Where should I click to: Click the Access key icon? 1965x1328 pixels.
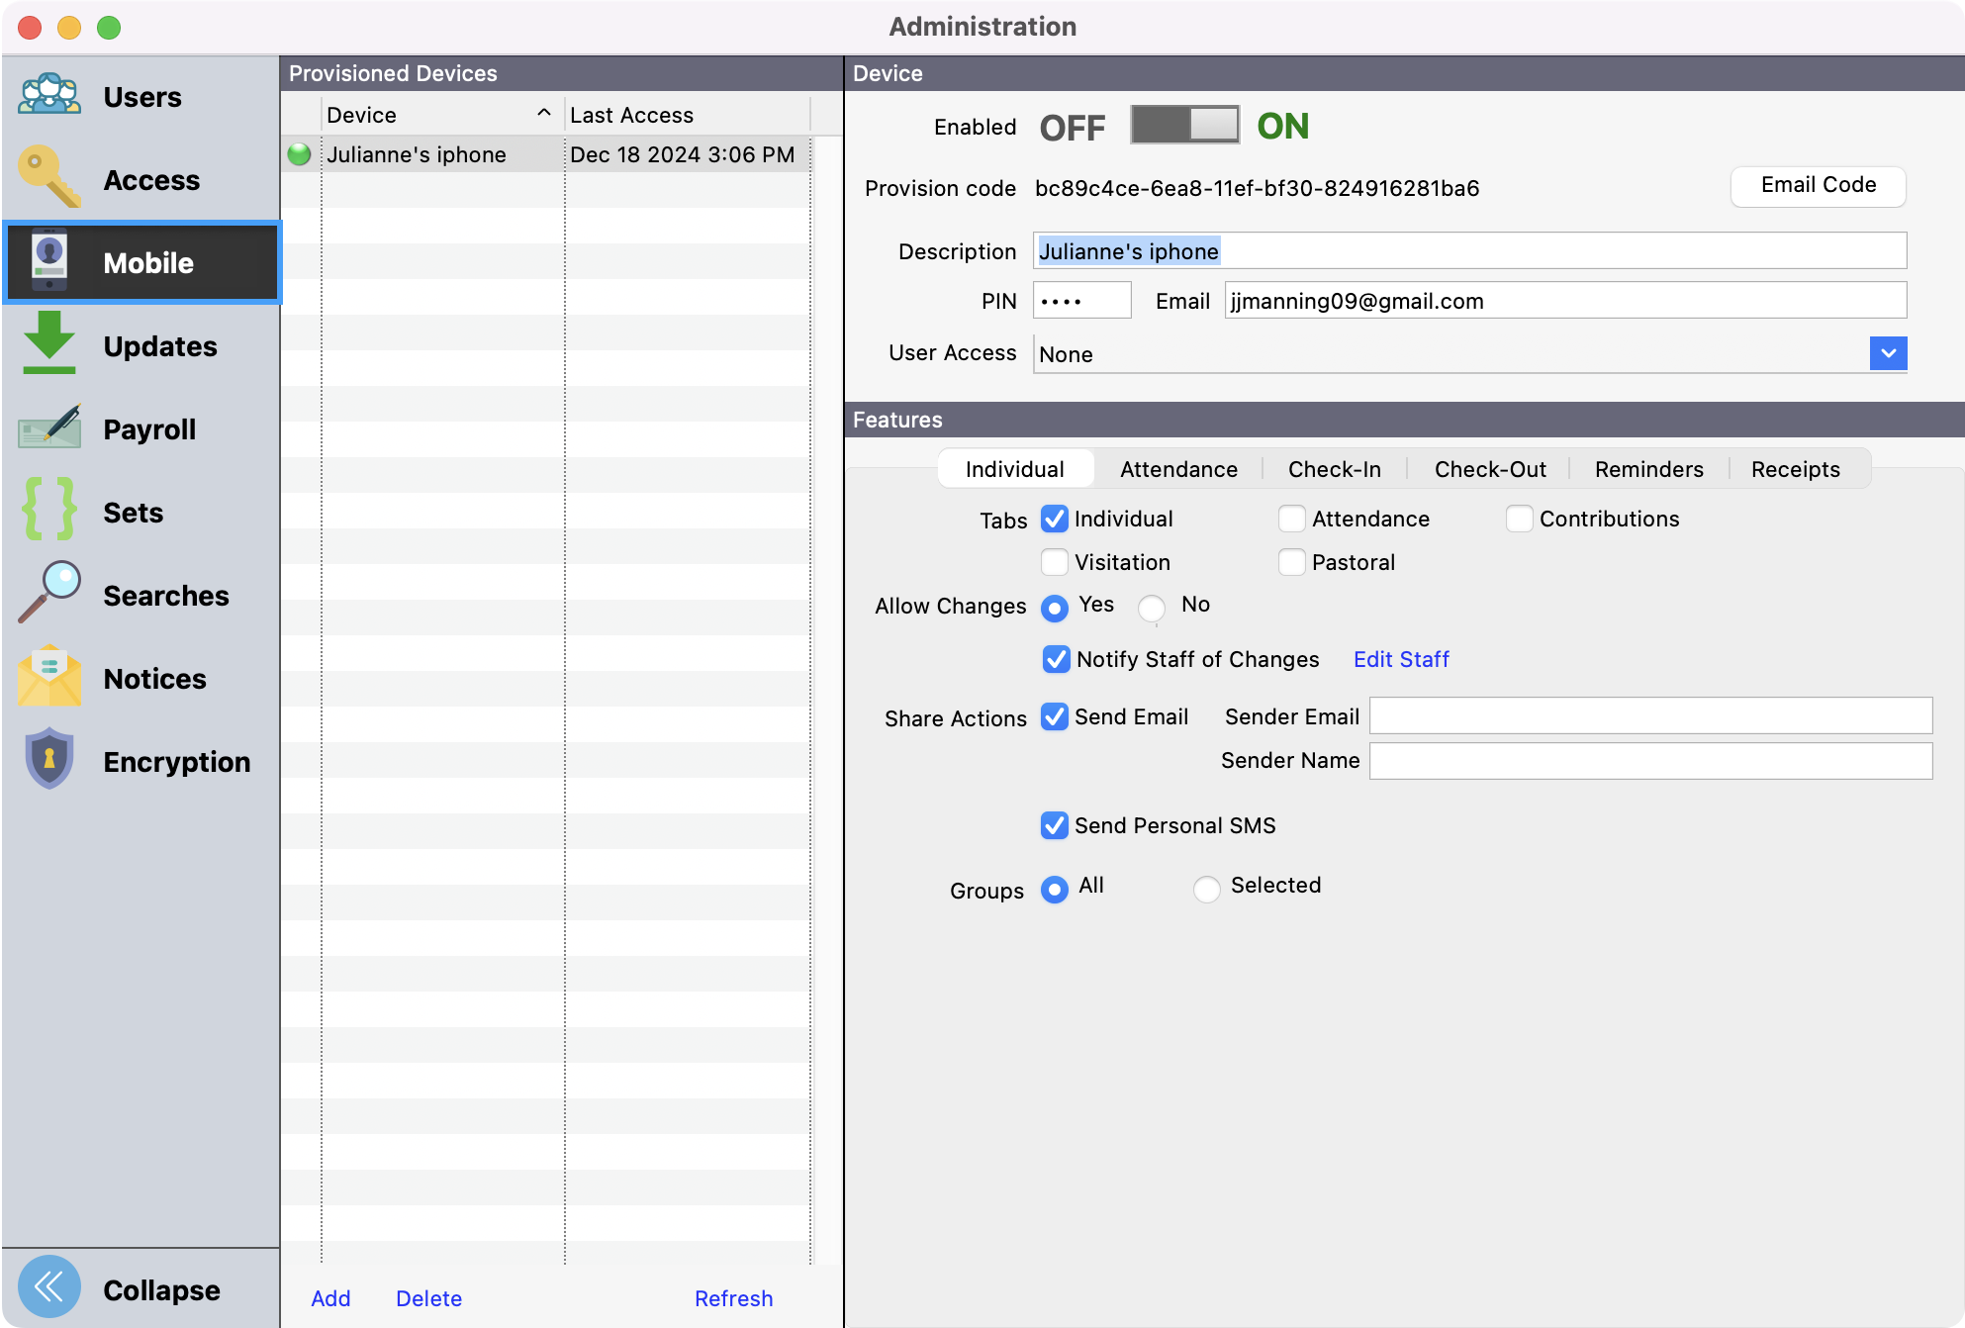click(48, 178)
